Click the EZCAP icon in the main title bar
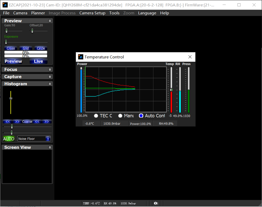The height and width of the screenshot is (207, 262). [x=5, y=5]
